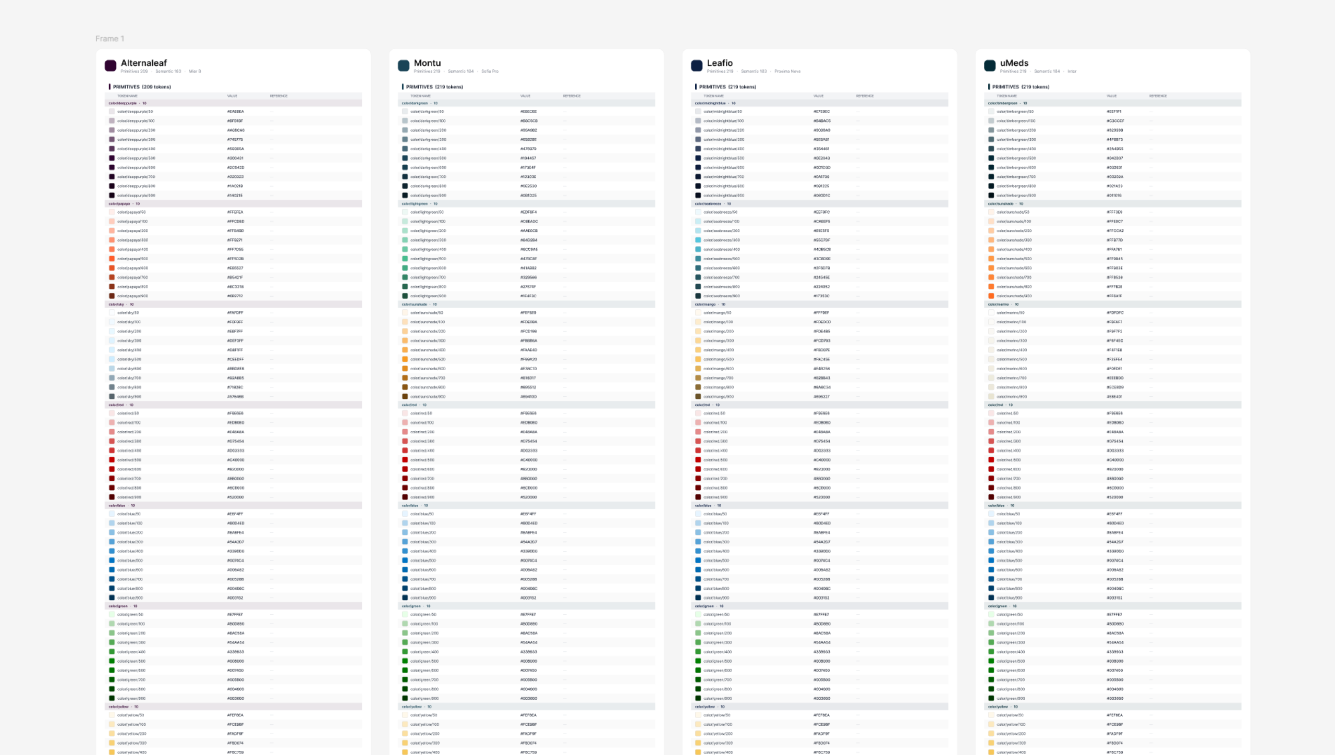Screen dimensions: 1335x755
Task: Pick the color/mango/500 swatch in Leafio
Action: (698, 359)
